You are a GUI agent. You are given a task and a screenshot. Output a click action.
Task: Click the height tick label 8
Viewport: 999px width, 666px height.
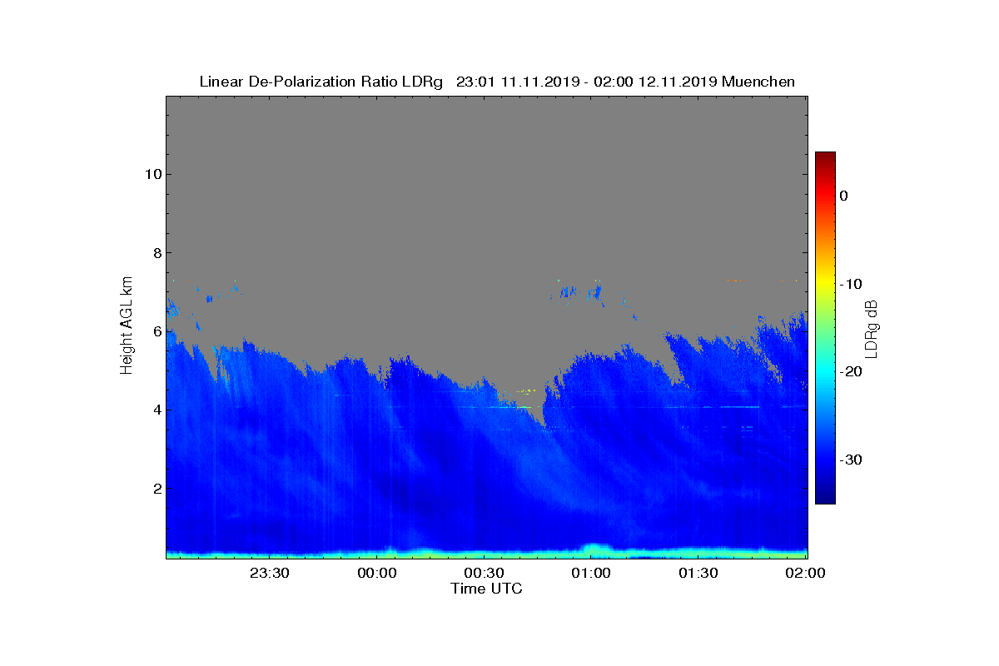click(156, 252)
